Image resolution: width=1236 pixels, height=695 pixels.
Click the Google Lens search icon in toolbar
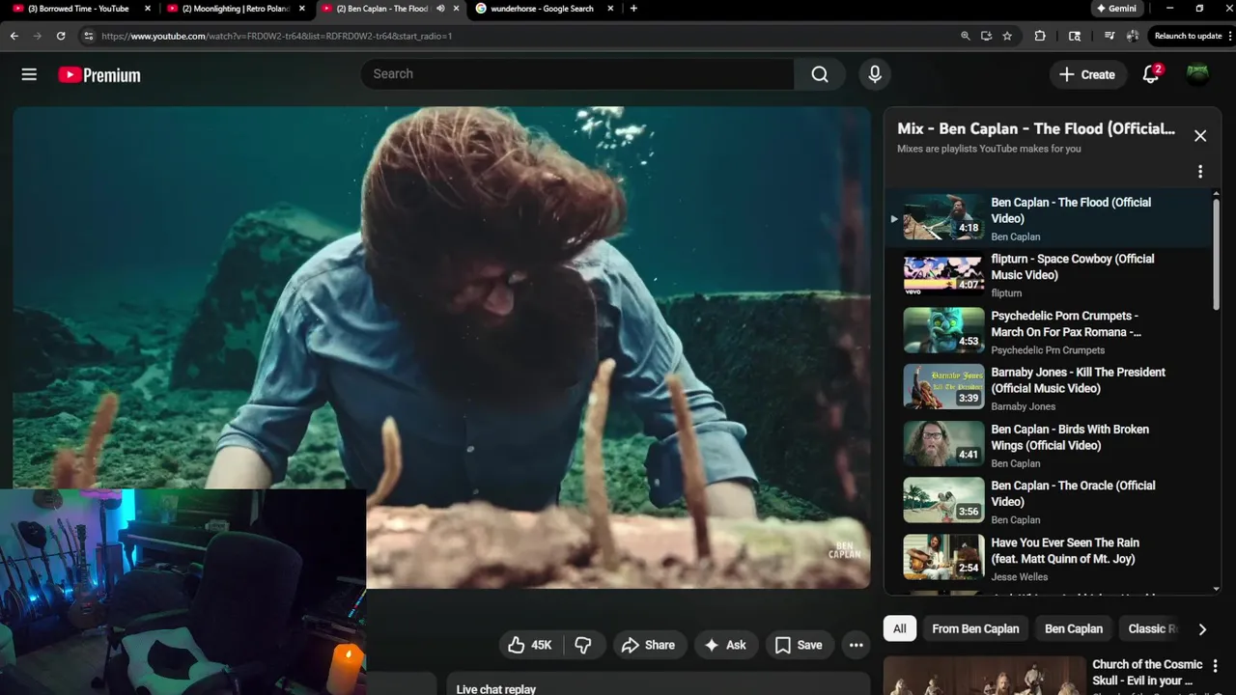point(1075,36)
